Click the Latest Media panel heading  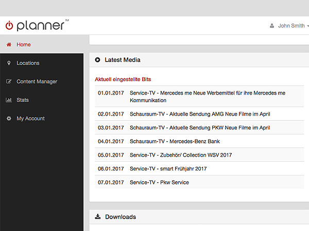(123, 60)
